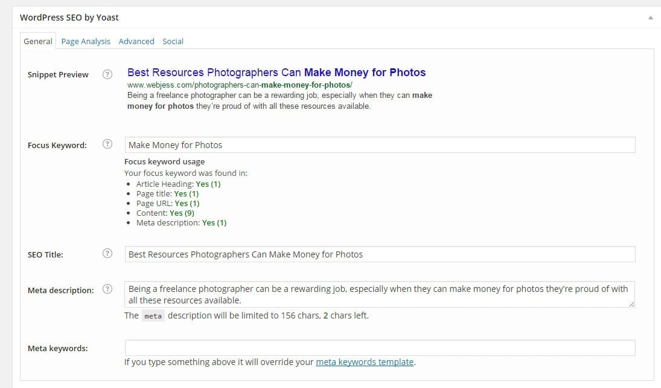Click the Snippet Preview label
The width and height of the screenshot is (661, 388).
tap(58, 75)
